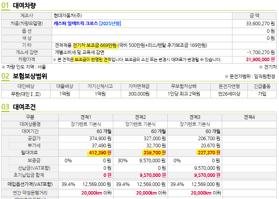Click the 대여조건 section heading
The width and height of the screenshot is (279, 199).
pos(24,107)
